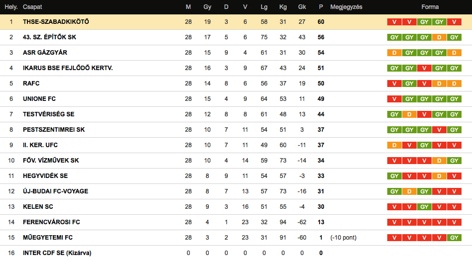The height and width of the screenshot is (260, 472).
Task: Click the green GY form badge for MŰEGYETEMI FC
Action: pos(454,238)
